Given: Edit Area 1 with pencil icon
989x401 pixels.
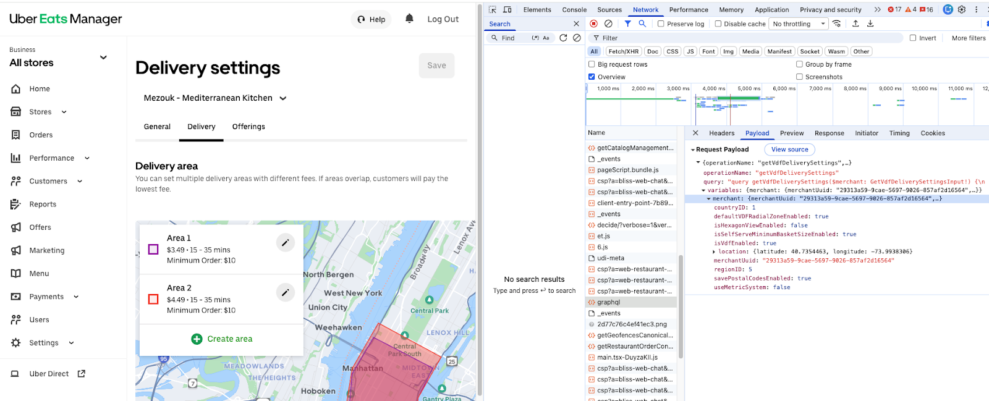Looking at the screenshot, I should (285, 243).
